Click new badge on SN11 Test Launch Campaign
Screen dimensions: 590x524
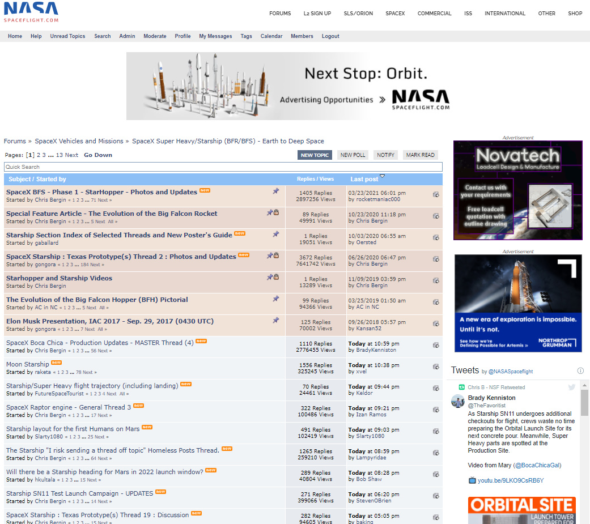coord(160,492)
